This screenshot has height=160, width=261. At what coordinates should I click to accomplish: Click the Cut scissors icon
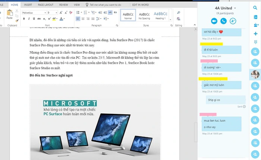17,11
